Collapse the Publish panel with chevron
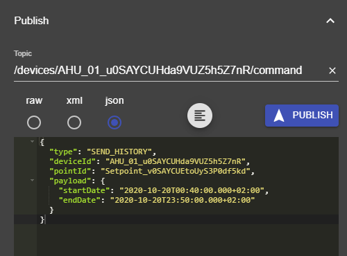The image size is (347, 256). [x=330, y=21]
